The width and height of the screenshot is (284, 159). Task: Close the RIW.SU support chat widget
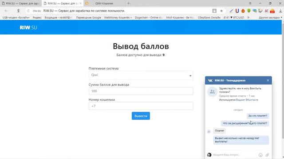click(268, 80)
